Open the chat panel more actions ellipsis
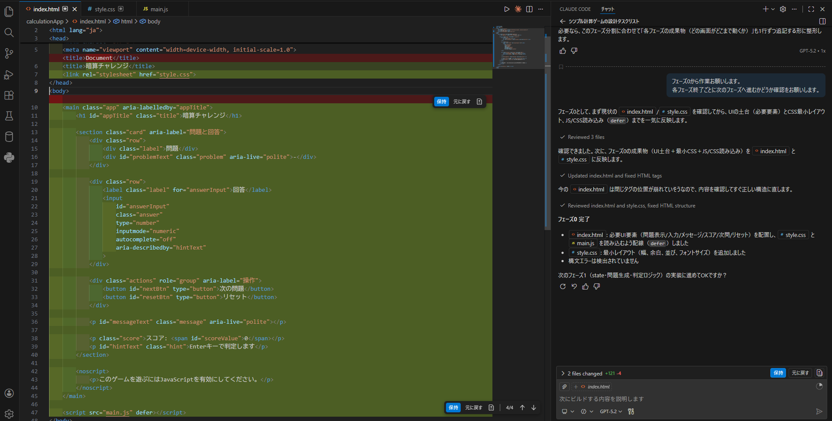 (794, 9)
